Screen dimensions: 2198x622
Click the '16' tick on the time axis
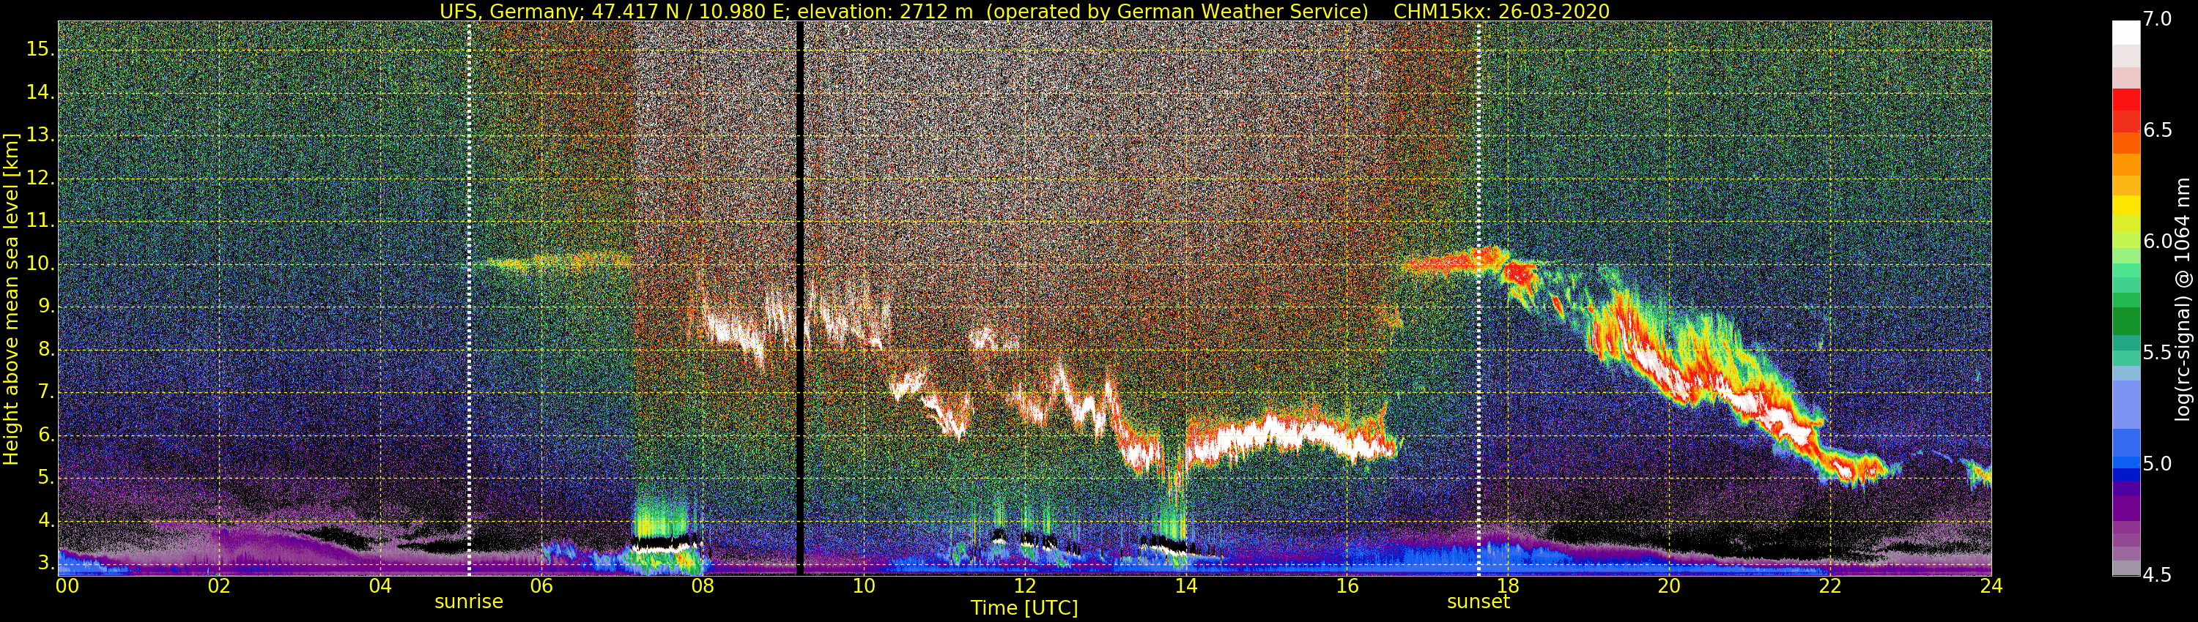pos(1347,586)
